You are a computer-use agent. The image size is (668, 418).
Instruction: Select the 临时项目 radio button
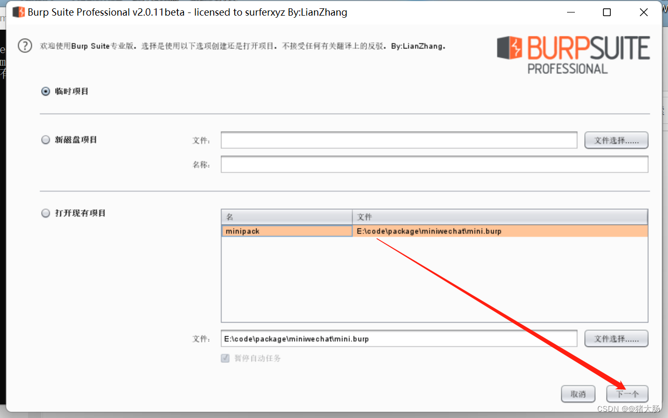coord(45,91)
